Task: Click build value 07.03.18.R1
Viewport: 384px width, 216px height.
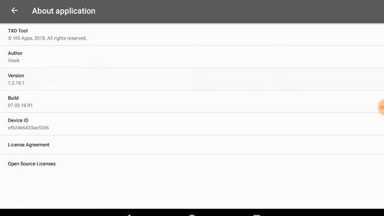Action: coord(20,106)
